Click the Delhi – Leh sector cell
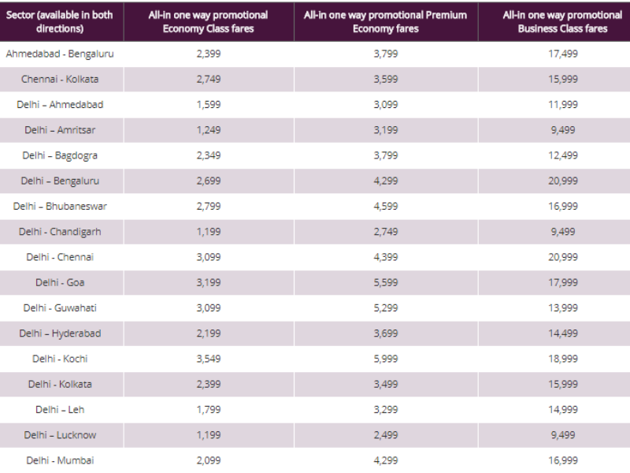630x473 pixels. point(60,409)
